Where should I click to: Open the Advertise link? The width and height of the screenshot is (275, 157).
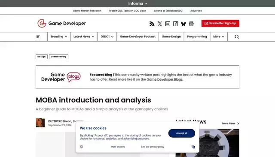[196, 11]
